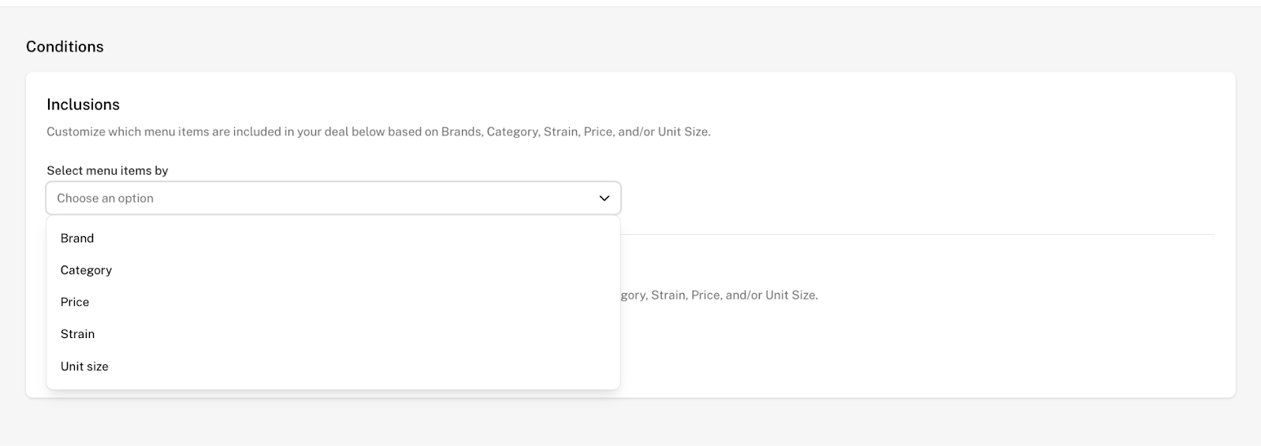This screenshot has width=1261, height=446.
Task: Click the "Customize which menu items" description text
Action: pyautogui.click(x=236, y=132)
